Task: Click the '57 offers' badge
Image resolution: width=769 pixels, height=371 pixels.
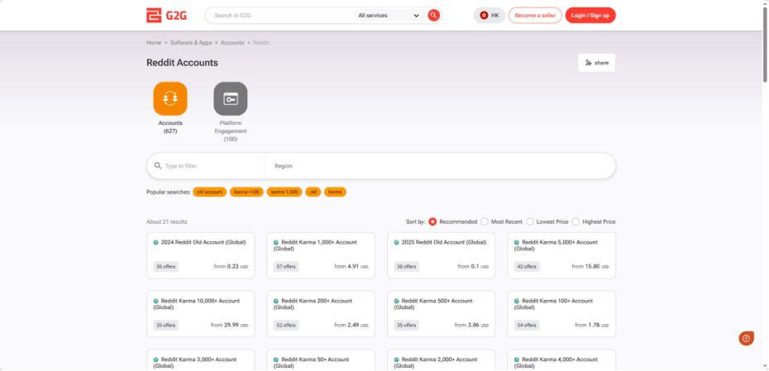Action: pyautogui.click(x=286, y=267)
